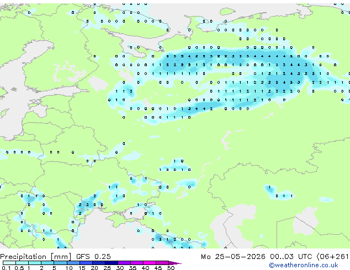This screenshot has width=350, height=270.
Task: Click the precipitation value '5' on the map
Action: click(x=167, y=65)
